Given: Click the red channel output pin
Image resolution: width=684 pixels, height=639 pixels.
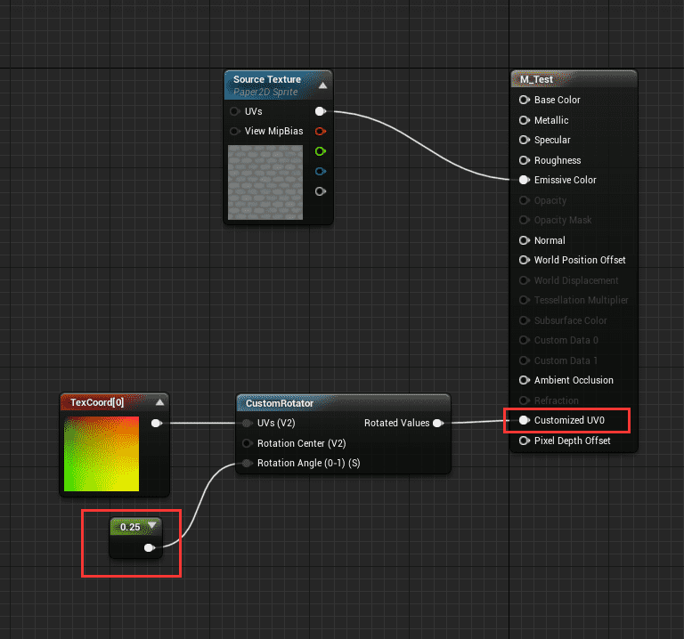Looking at the screenshot, I should point(321,131).
